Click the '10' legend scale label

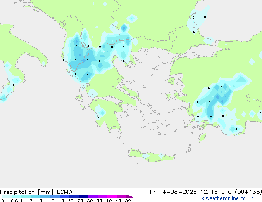[52, 200]
